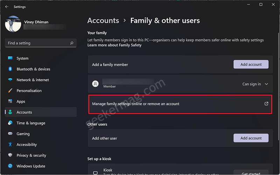Click the Add other user text
280x175 pixels.
[x=104, y=138]
